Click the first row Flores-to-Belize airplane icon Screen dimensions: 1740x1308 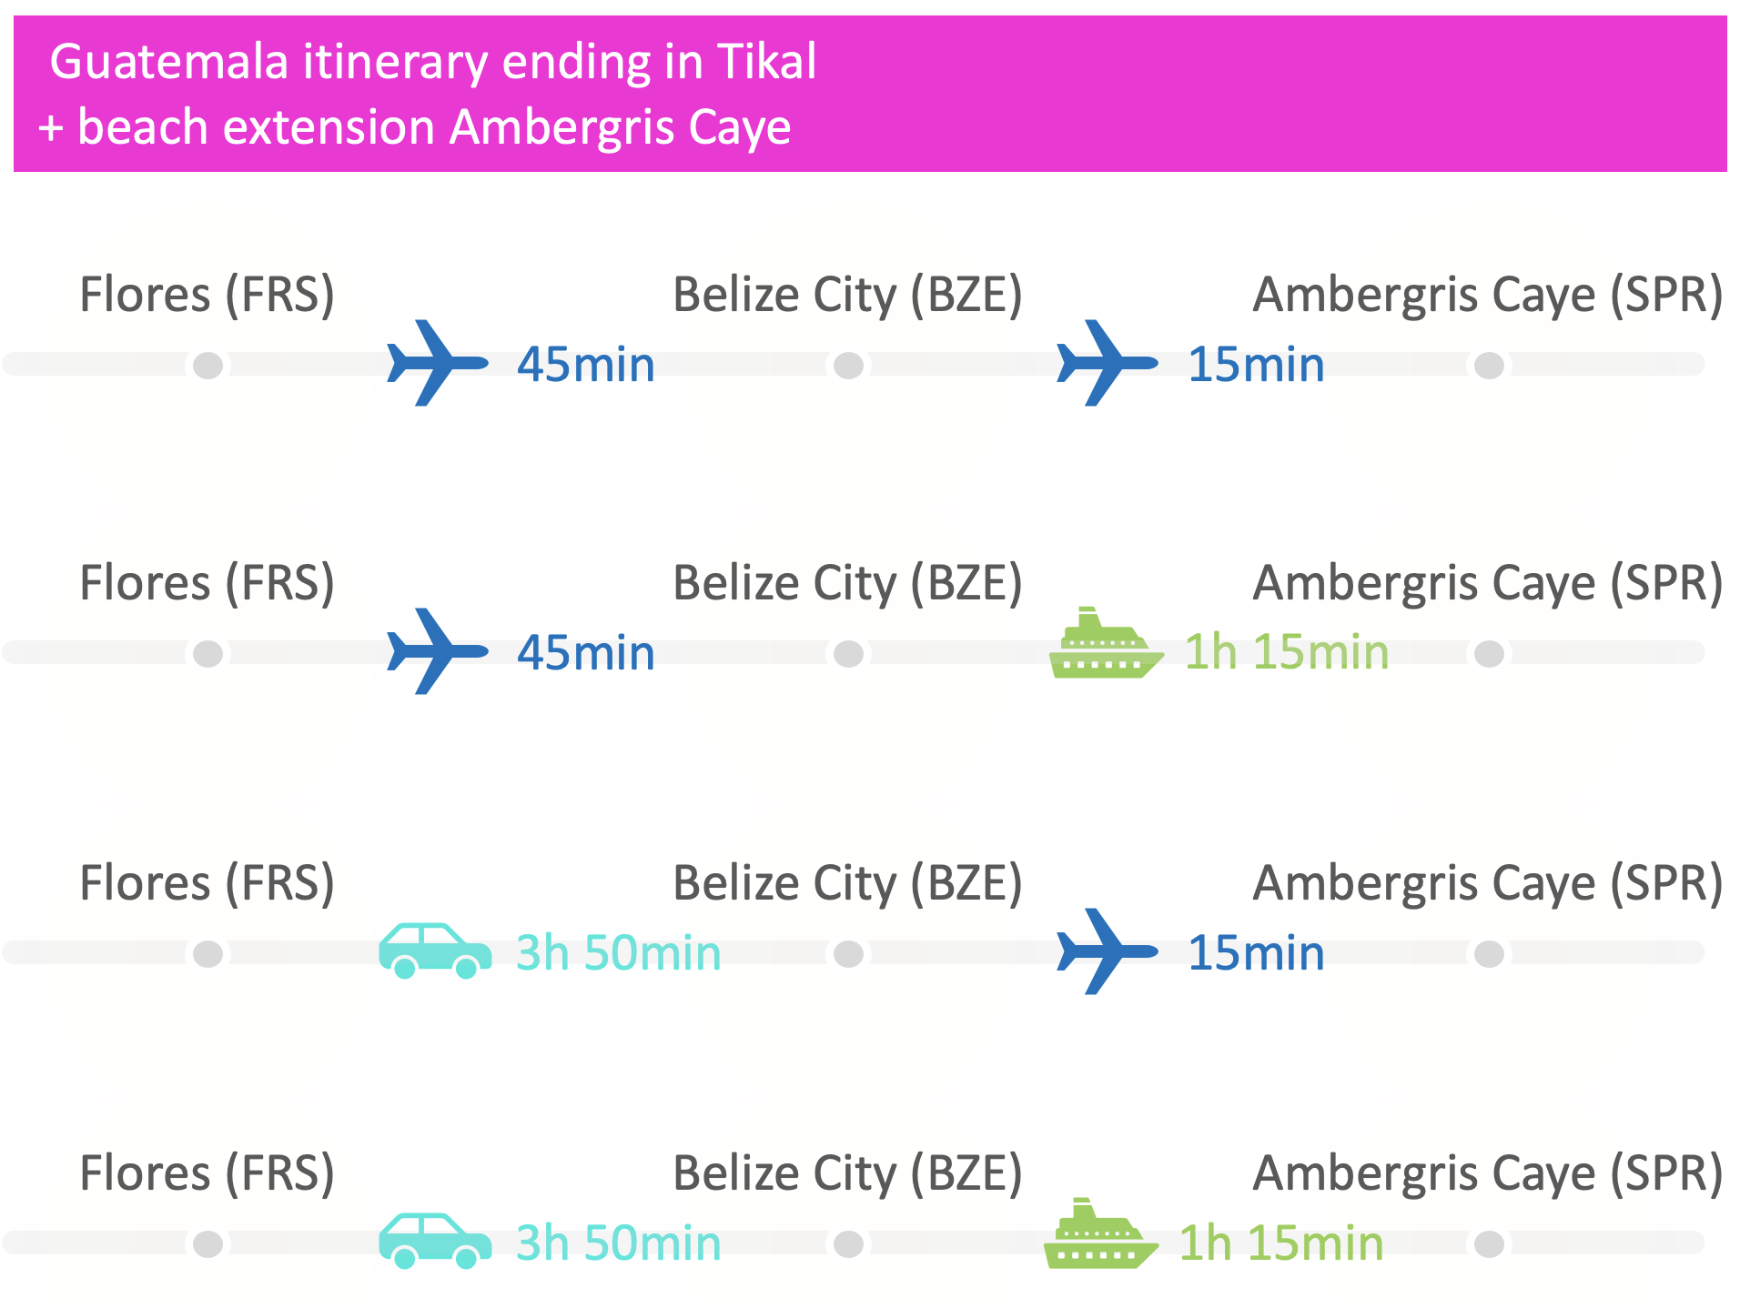point(438,363)
